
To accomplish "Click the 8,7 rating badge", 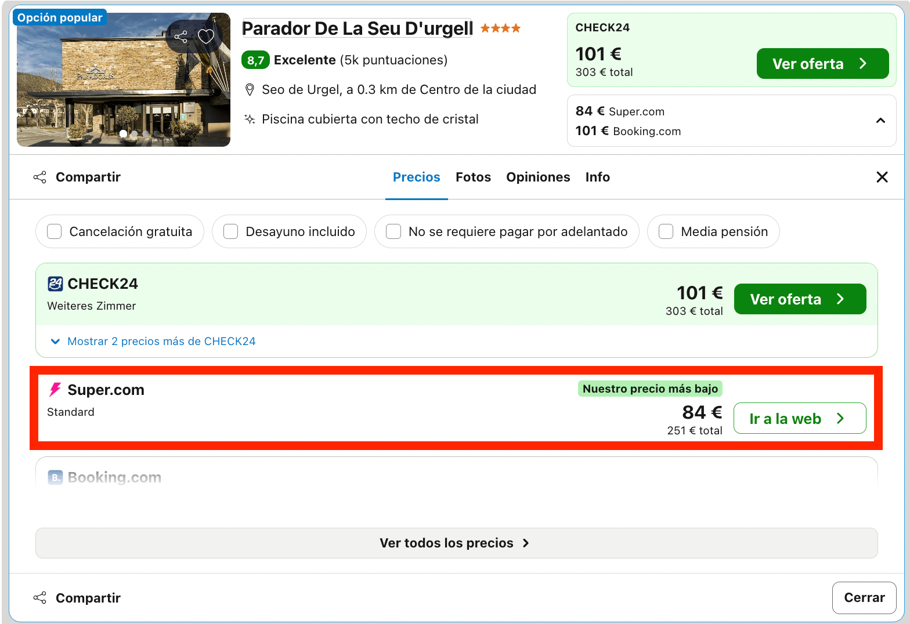I will 255,60.
